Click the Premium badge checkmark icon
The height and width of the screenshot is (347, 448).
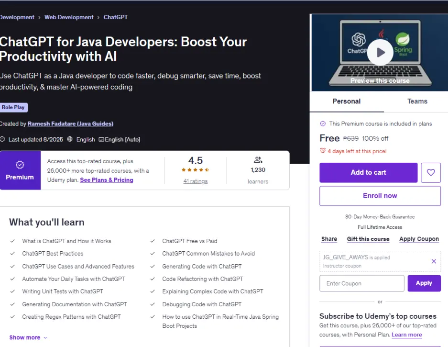(x=20, y=165)
